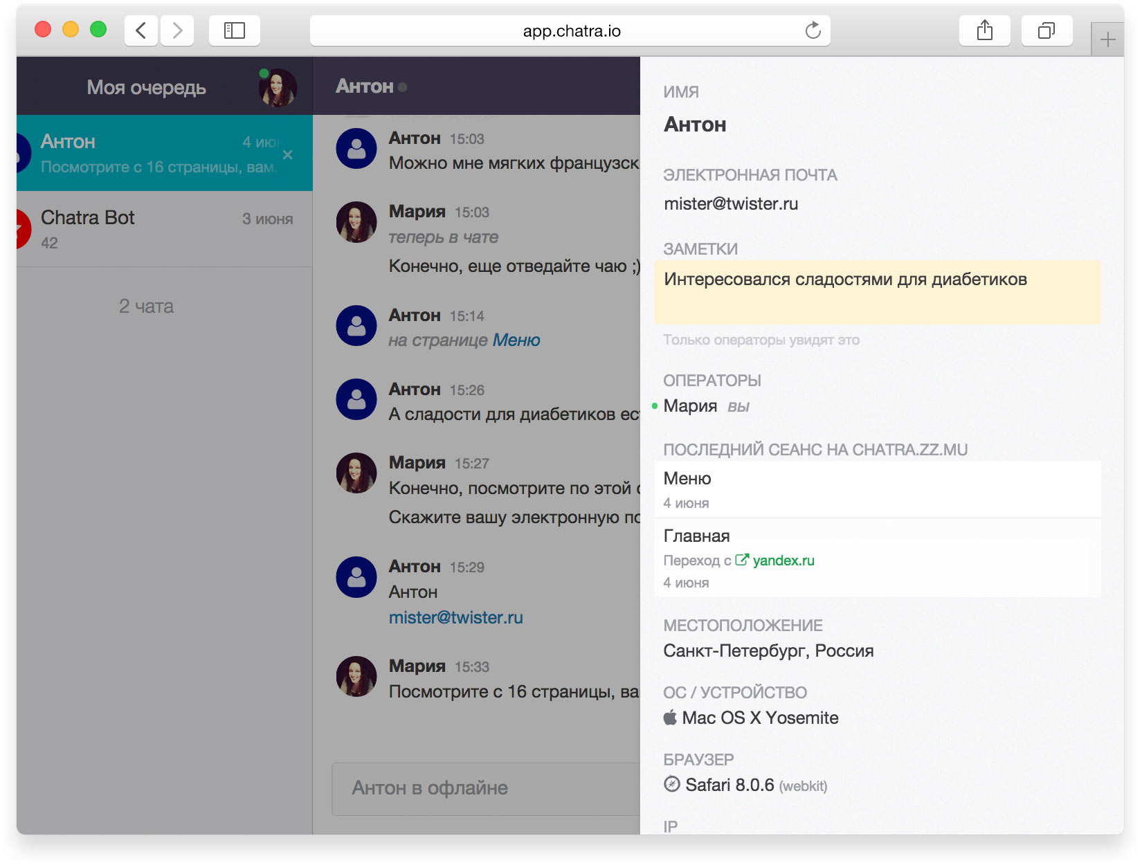Click the visitor email mister@twister.ru field

[x=731, y=204]
